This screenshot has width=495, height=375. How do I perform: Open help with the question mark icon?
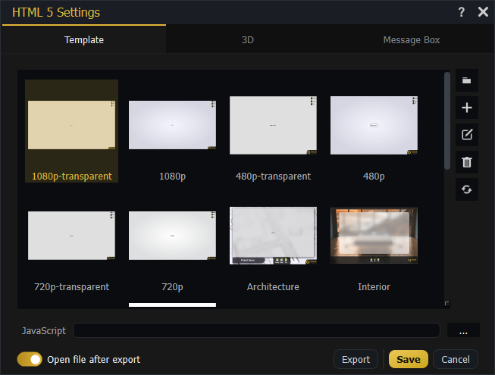pyautogui.click(x=461, y=12)
